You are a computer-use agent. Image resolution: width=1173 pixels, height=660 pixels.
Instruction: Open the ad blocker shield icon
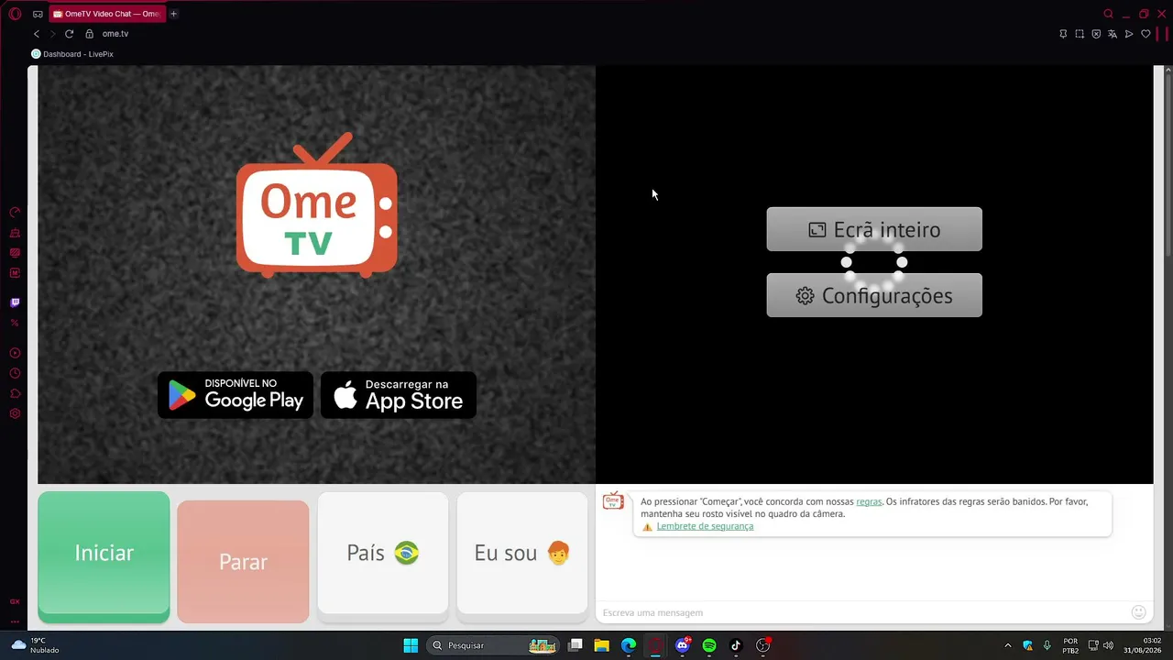1096,34
